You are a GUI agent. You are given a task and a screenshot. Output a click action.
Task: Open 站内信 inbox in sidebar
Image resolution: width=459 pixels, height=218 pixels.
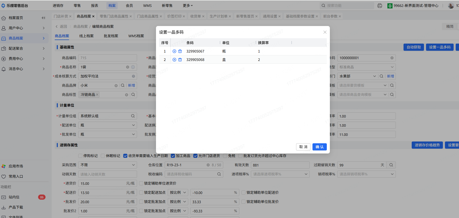pos(14,197)
